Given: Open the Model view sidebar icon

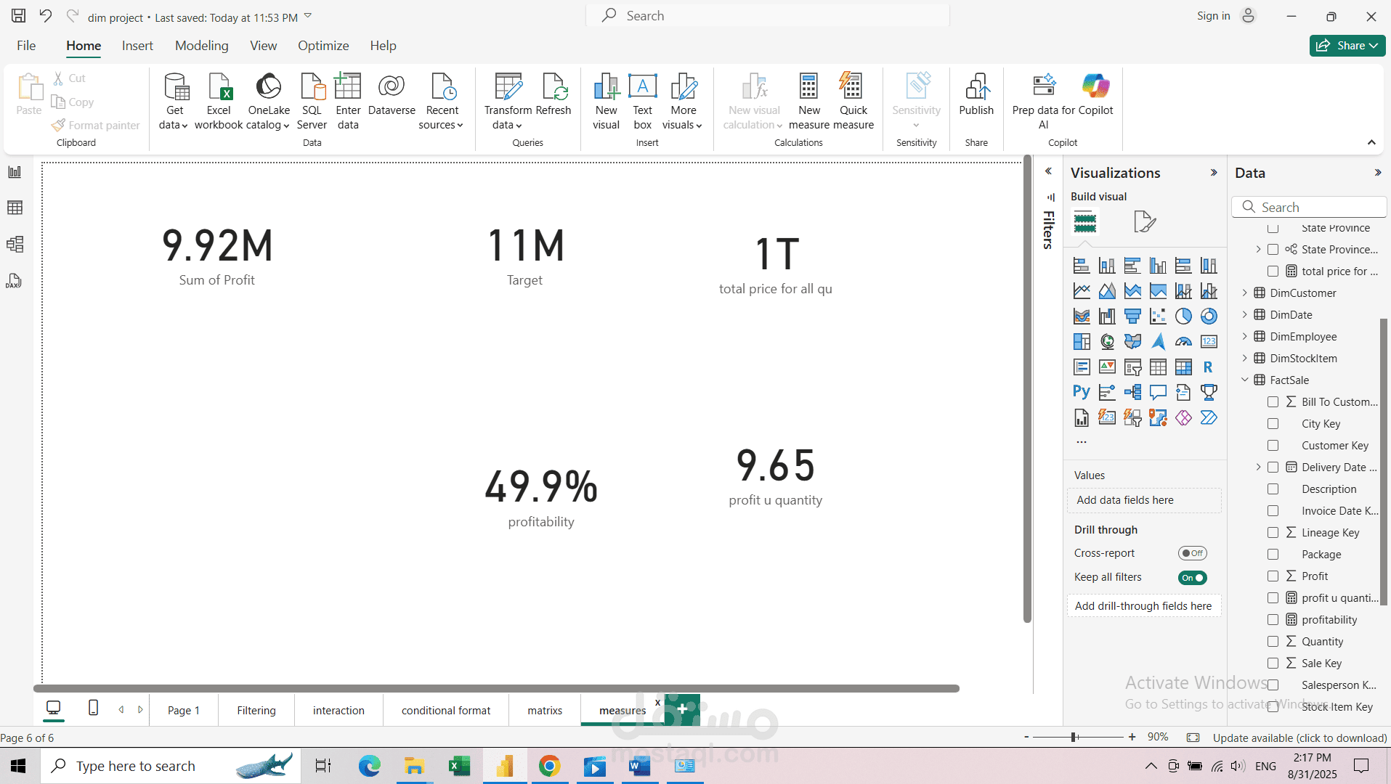Looking at the screenshot, I should point(15,245).
